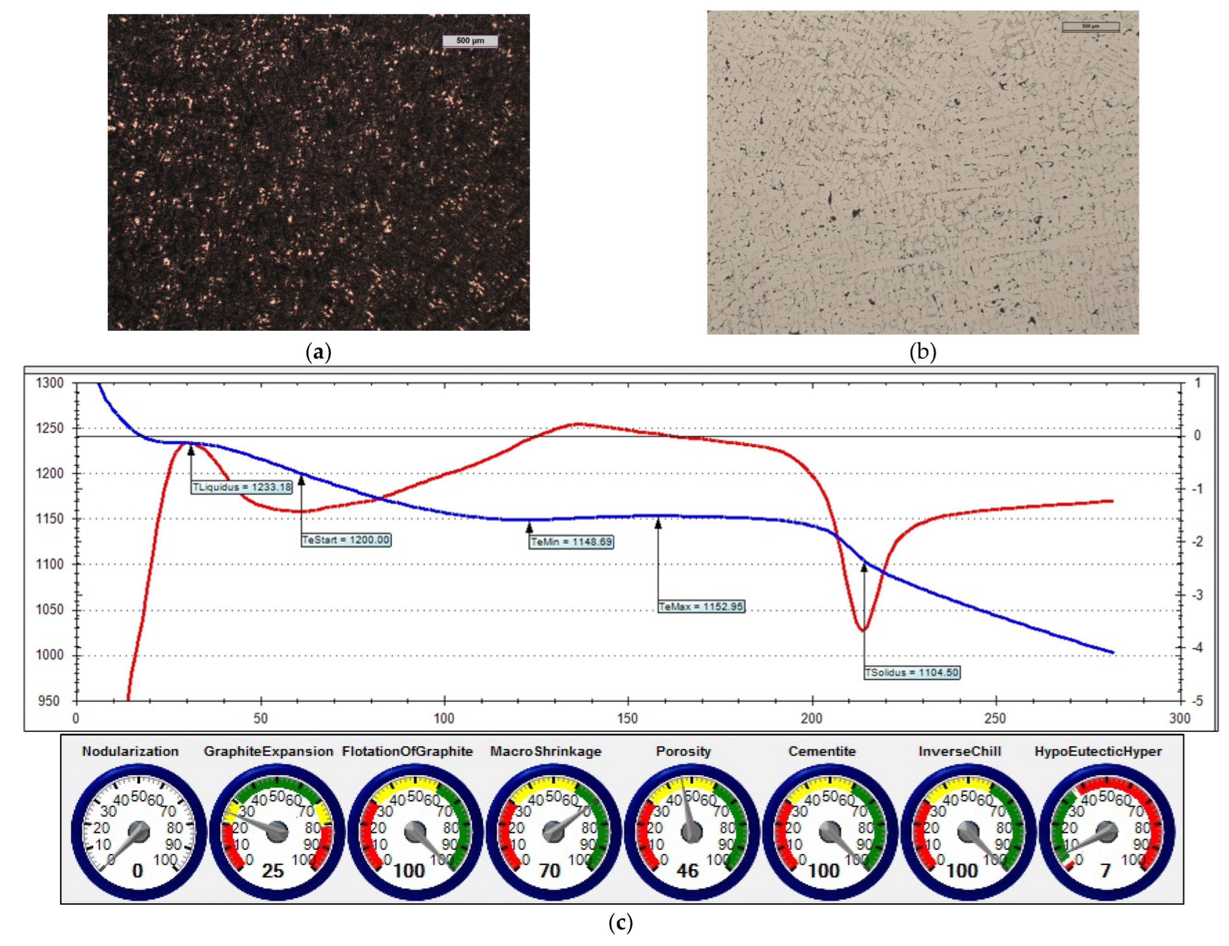This screenshot has height=946, width=1229.
Task: Click the InverseChill gauge dial
Action: pyautogui.click(x=968, y=832)
